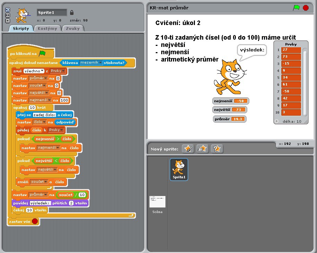Click the green flag above the stage
Viewport: 317px width, 253px height.
[x=296, y=8]
